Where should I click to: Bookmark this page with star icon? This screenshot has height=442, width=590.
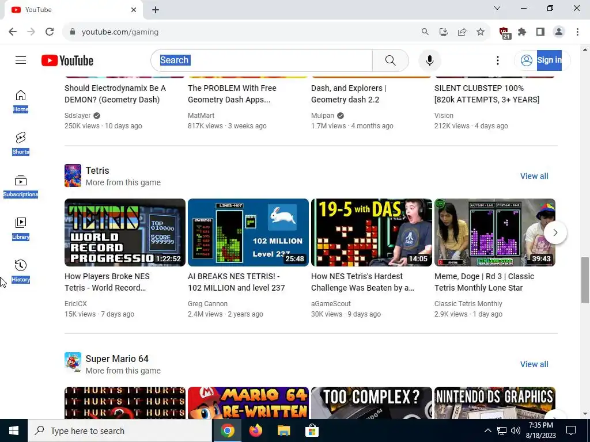coord(481,32)
